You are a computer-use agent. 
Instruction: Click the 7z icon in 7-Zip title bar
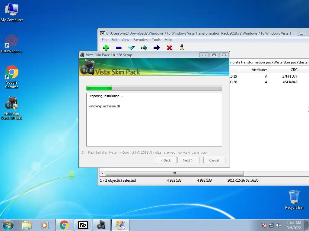pos(103,33)
